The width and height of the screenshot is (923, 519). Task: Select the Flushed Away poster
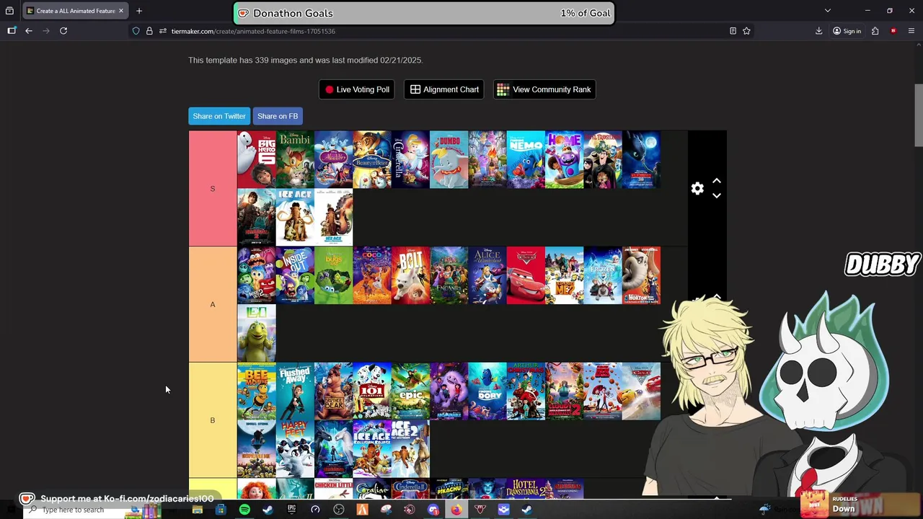point(295,391)
